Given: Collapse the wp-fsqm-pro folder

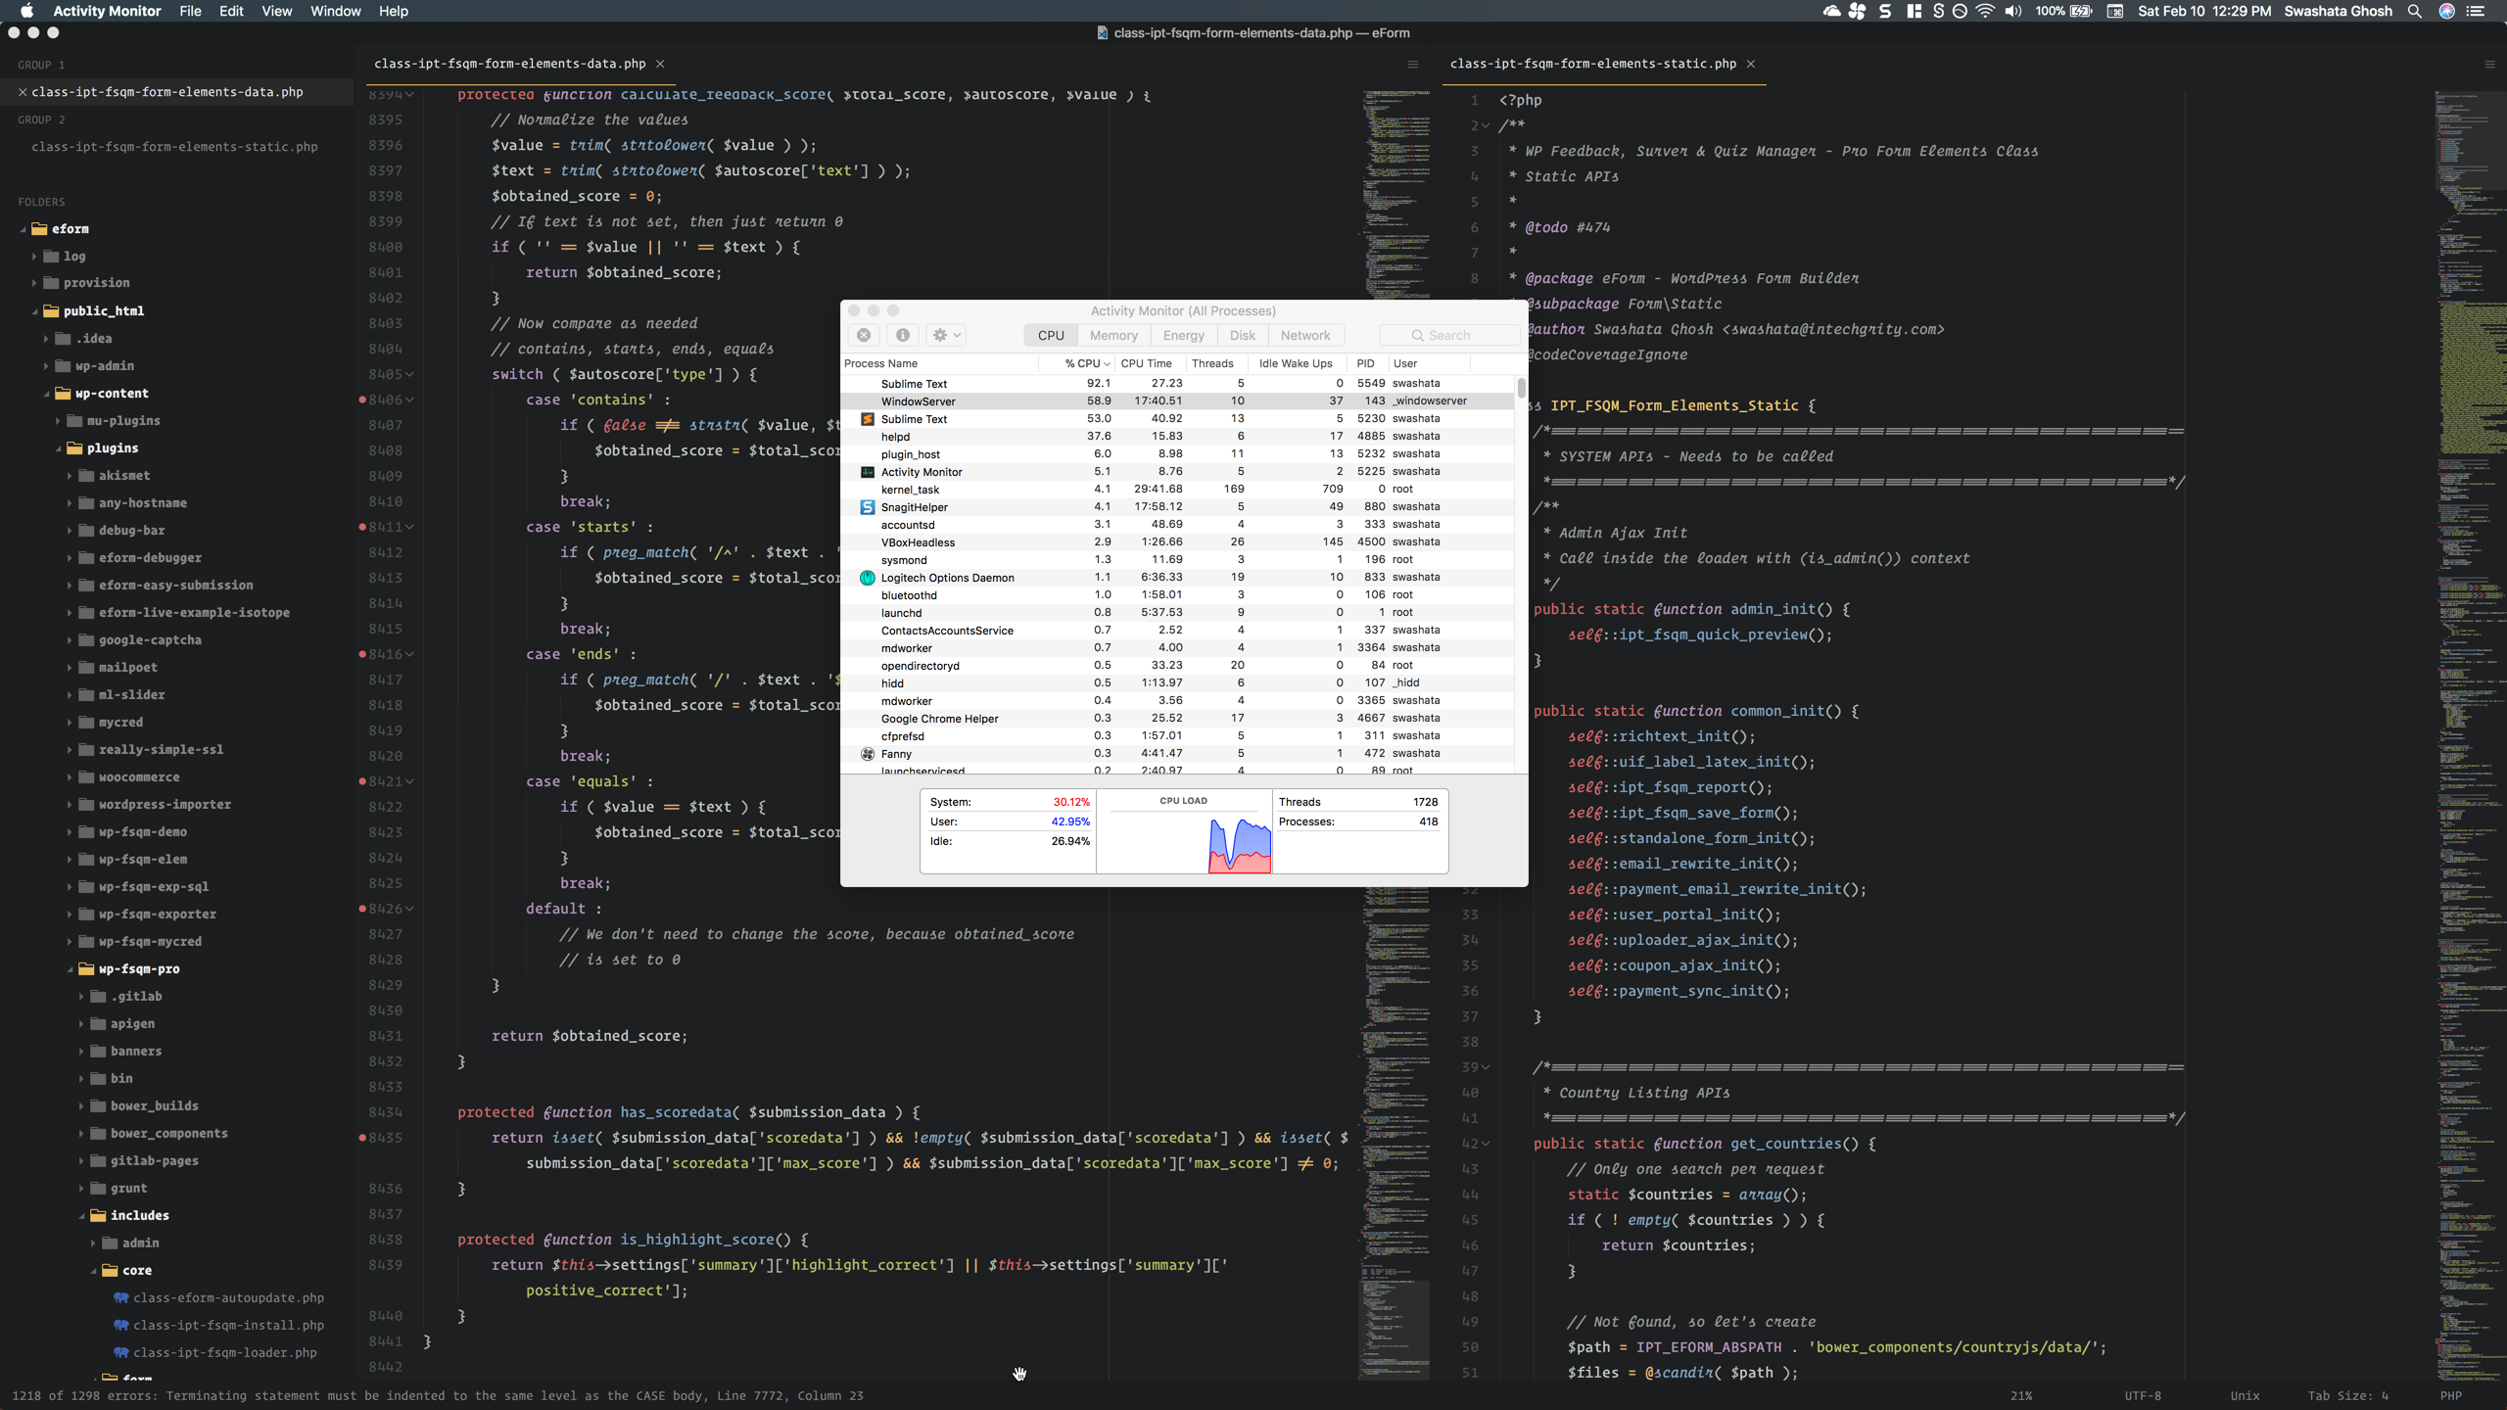Looking at the screenshot, I should click(70, 968).
